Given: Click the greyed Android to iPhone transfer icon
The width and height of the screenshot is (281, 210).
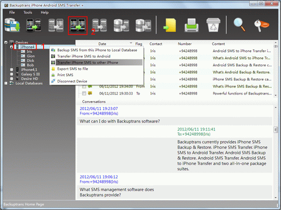Looking at the screenshot, I should point(56,25).
